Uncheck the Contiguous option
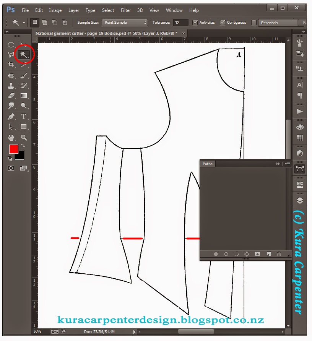Image resolution: width=312 pixels, height=341 pixels. [x=223, y=23]
